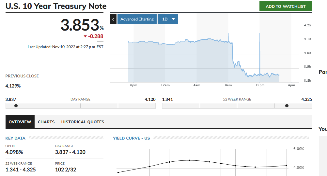
Task: Click the U.S. 10 Year Treasury Note title
Action: [x=56, y=6]
